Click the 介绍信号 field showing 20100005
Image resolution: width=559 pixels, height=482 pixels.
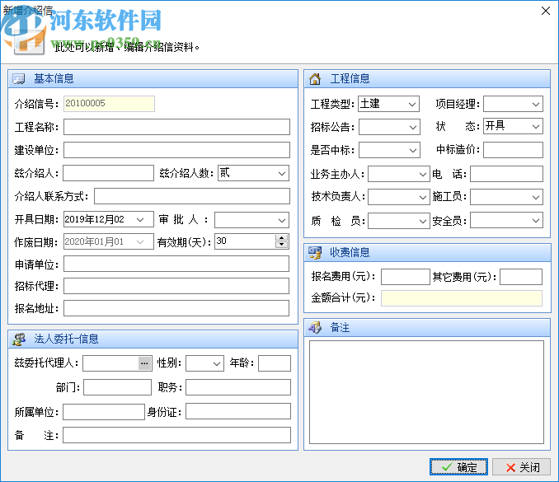coord(109,104)
